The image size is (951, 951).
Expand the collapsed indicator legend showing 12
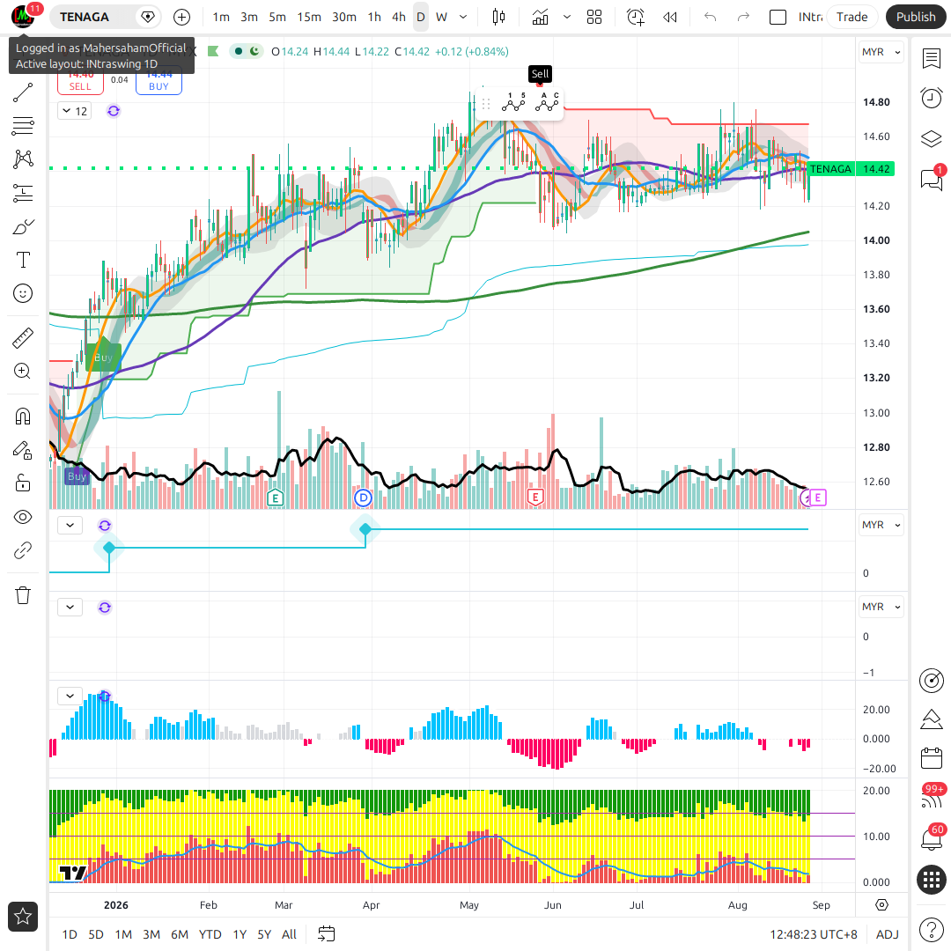(x=75, y=111)
